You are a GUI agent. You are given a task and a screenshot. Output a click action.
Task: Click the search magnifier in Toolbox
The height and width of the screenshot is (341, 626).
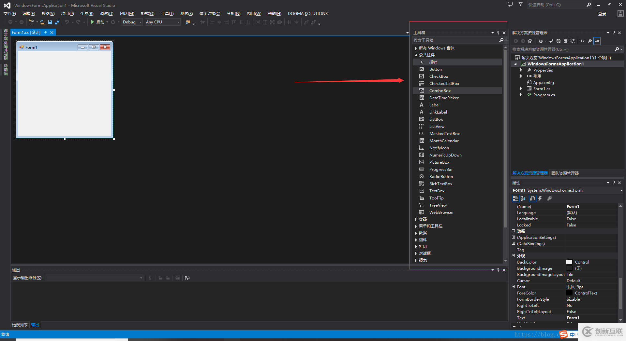[501, 40]
